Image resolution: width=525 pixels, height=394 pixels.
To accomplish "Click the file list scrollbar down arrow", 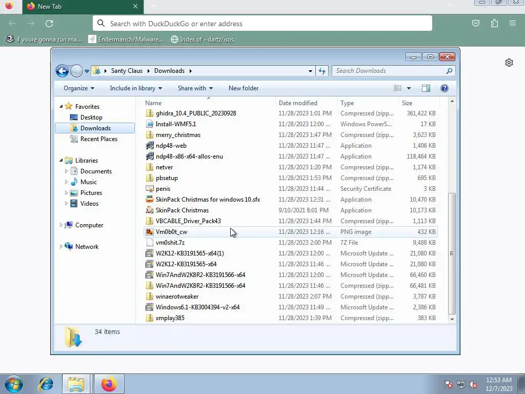I will click(x=452, y=319).
